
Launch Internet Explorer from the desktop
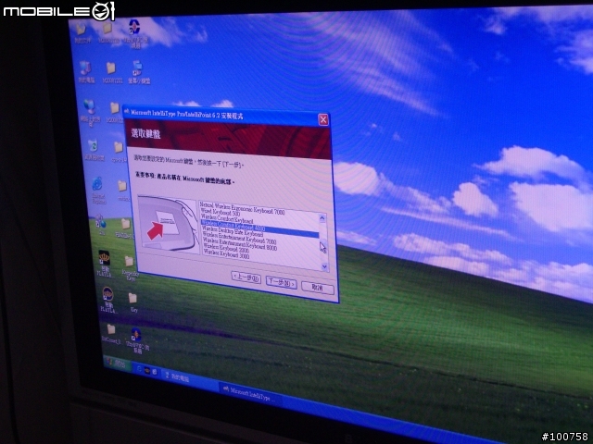[x=97, y=190]
